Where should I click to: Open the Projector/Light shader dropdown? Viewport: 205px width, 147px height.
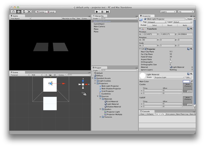click(x=169, y=77)
